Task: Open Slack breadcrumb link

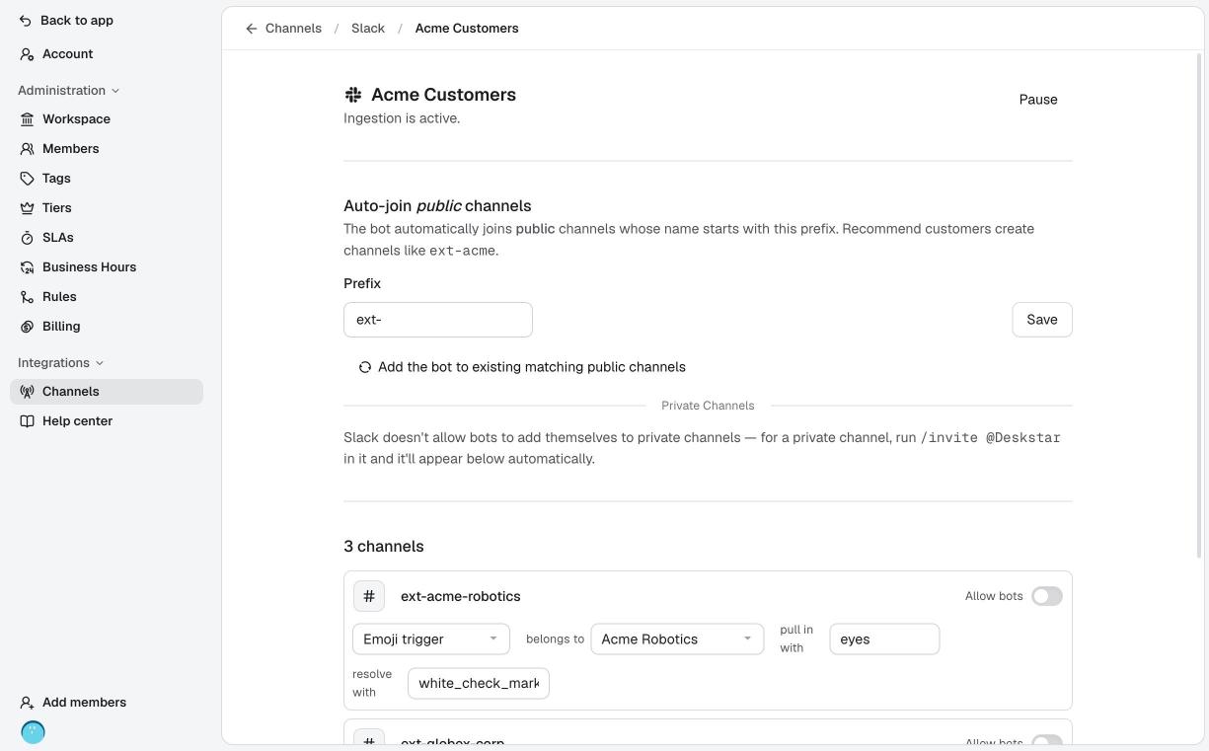Action: 368,29
